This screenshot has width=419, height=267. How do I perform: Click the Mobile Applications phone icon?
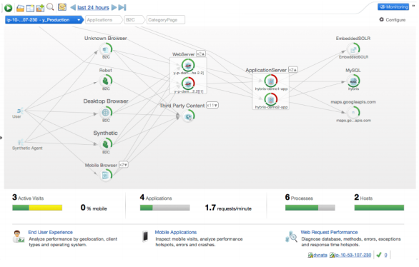click(x=145, y=236)
